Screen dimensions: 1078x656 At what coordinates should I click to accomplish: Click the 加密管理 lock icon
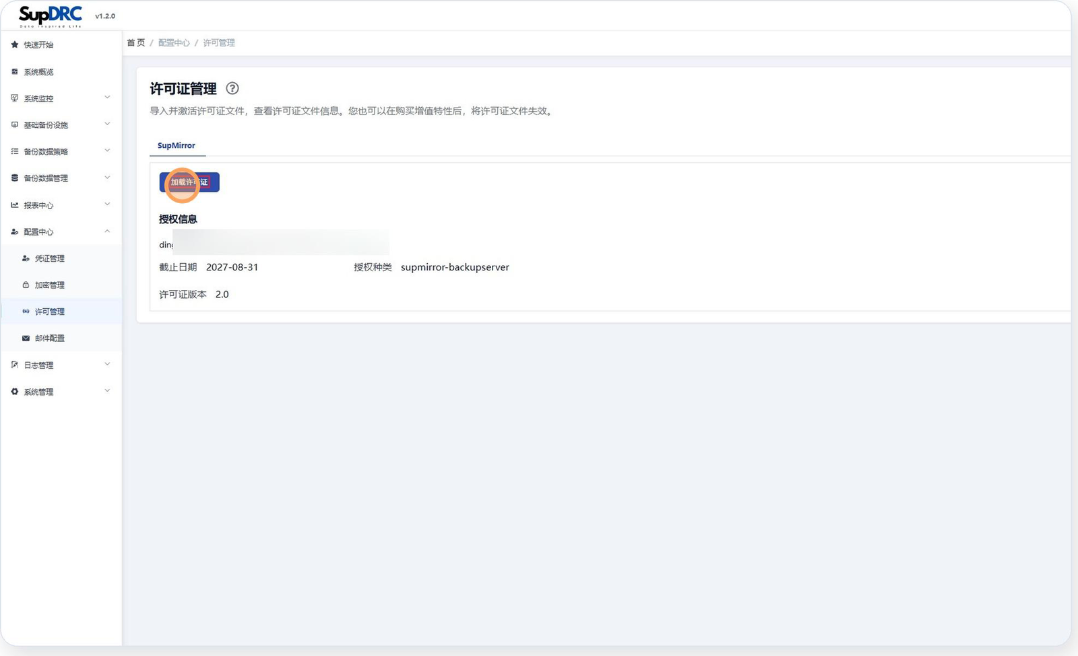click(x=26, y=285)
